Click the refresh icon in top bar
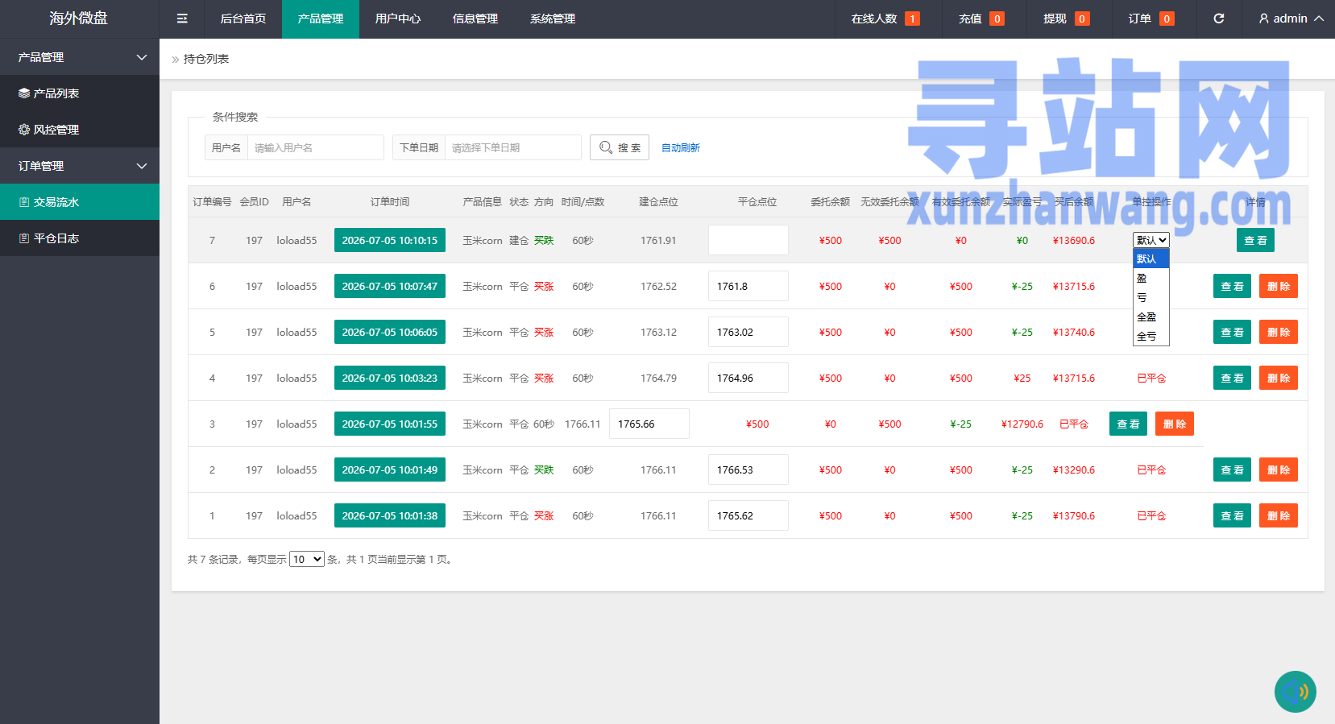1335x724 pixels. 1219,19
